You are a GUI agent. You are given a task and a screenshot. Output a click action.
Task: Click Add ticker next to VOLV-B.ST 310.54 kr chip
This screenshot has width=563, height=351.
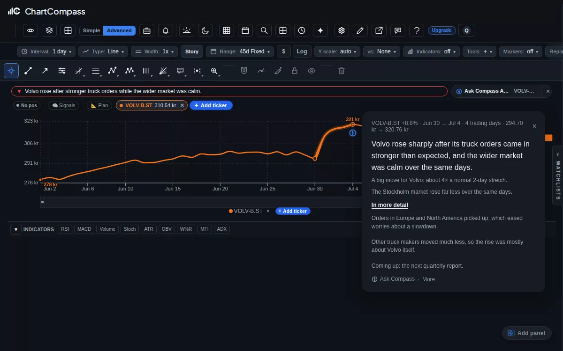point(211,105)
